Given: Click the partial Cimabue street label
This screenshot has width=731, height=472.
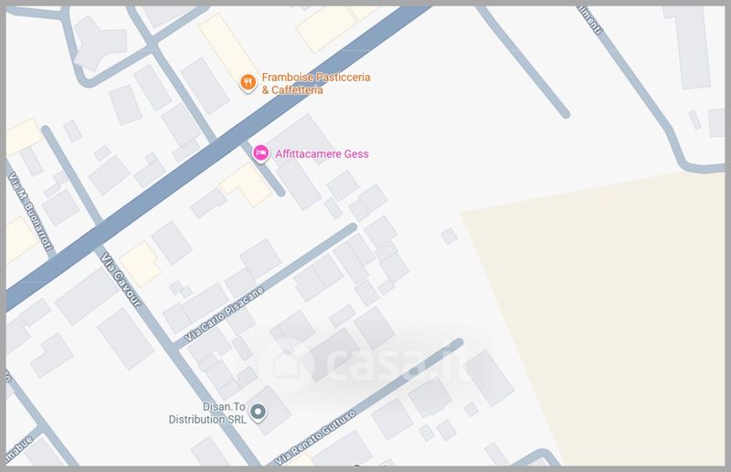Looking at the screenshot, I should click(18, 451).
